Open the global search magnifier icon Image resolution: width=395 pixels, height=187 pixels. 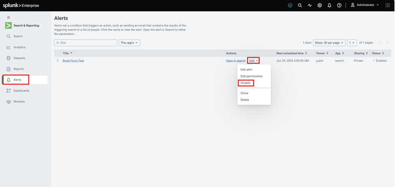click(300, 5)
